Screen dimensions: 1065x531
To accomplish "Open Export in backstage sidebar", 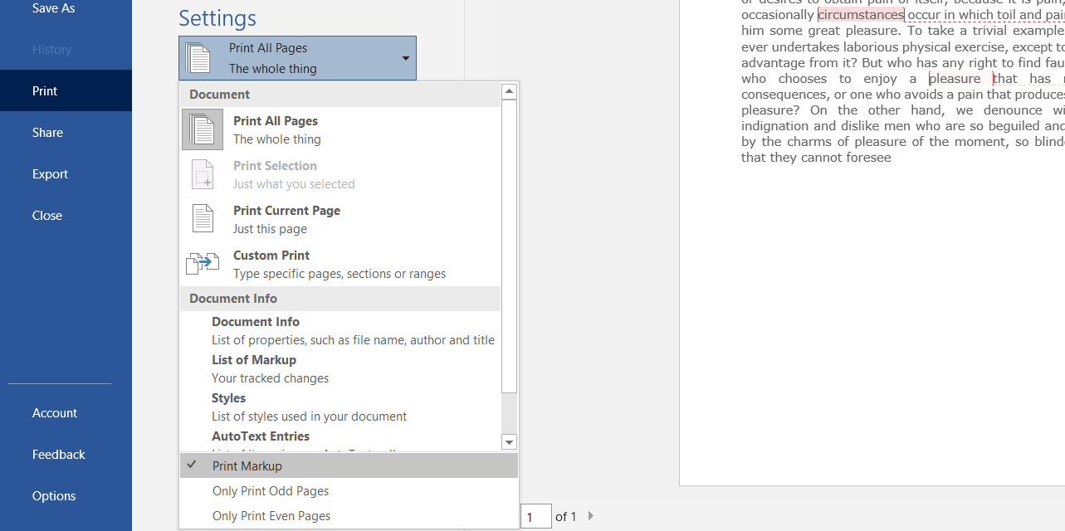I will coord(66,174).
